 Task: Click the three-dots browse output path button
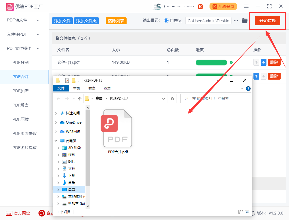[236, 21]
